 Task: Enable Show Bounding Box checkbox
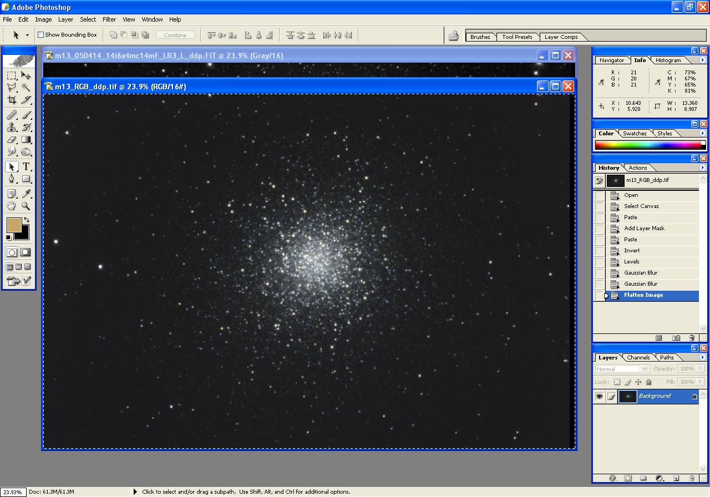[40, 35]
